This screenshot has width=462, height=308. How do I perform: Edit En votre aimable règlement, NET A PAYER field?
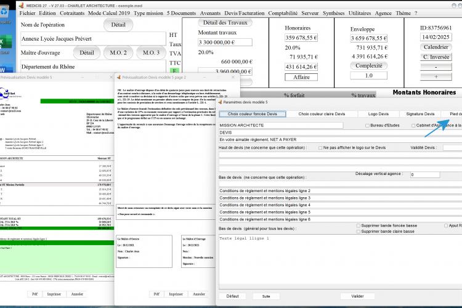point(340,139)
